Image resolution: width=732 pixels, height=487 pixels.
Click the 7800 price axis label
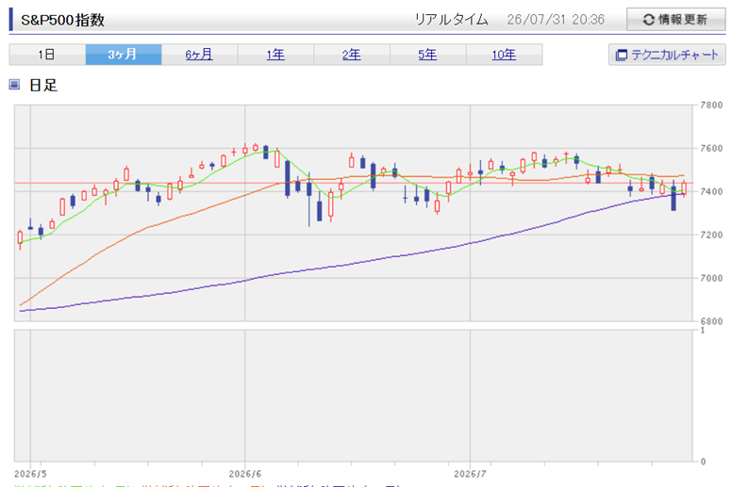[711, 105]
